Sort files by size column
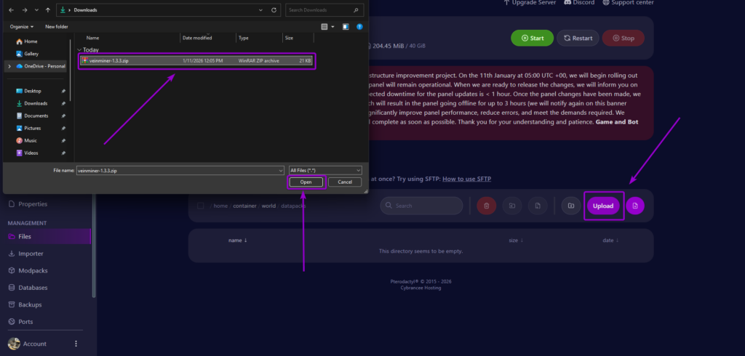The image size is (745, 356). click(516, 240)
